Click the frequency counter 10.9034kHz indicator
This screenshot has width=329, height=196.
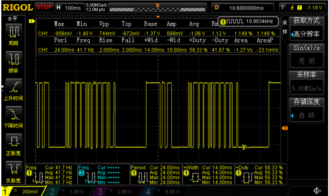coord(249,21)
